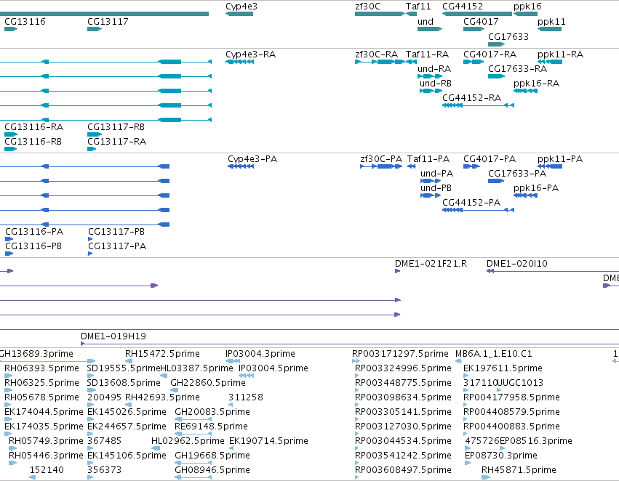Select the DME1-020I10 clone label
Viewport: 619px width, 481px height.
point(516,264)
